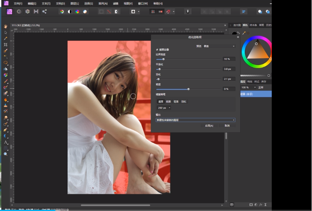Select the Crop tool
This screenshot has width=312, height=211.
[5, 45]
